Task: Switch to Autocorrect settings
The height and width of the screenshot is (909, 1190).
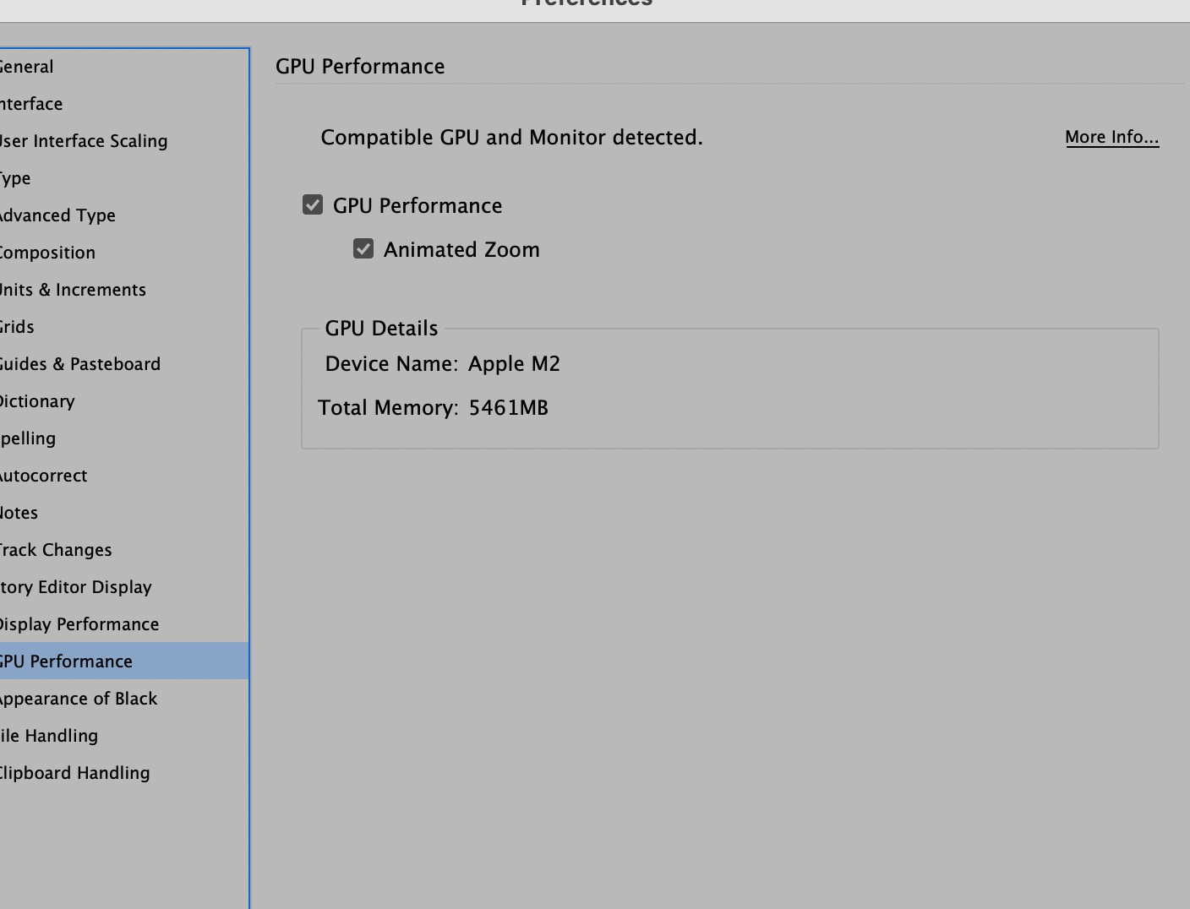Action: pos(43,476)
